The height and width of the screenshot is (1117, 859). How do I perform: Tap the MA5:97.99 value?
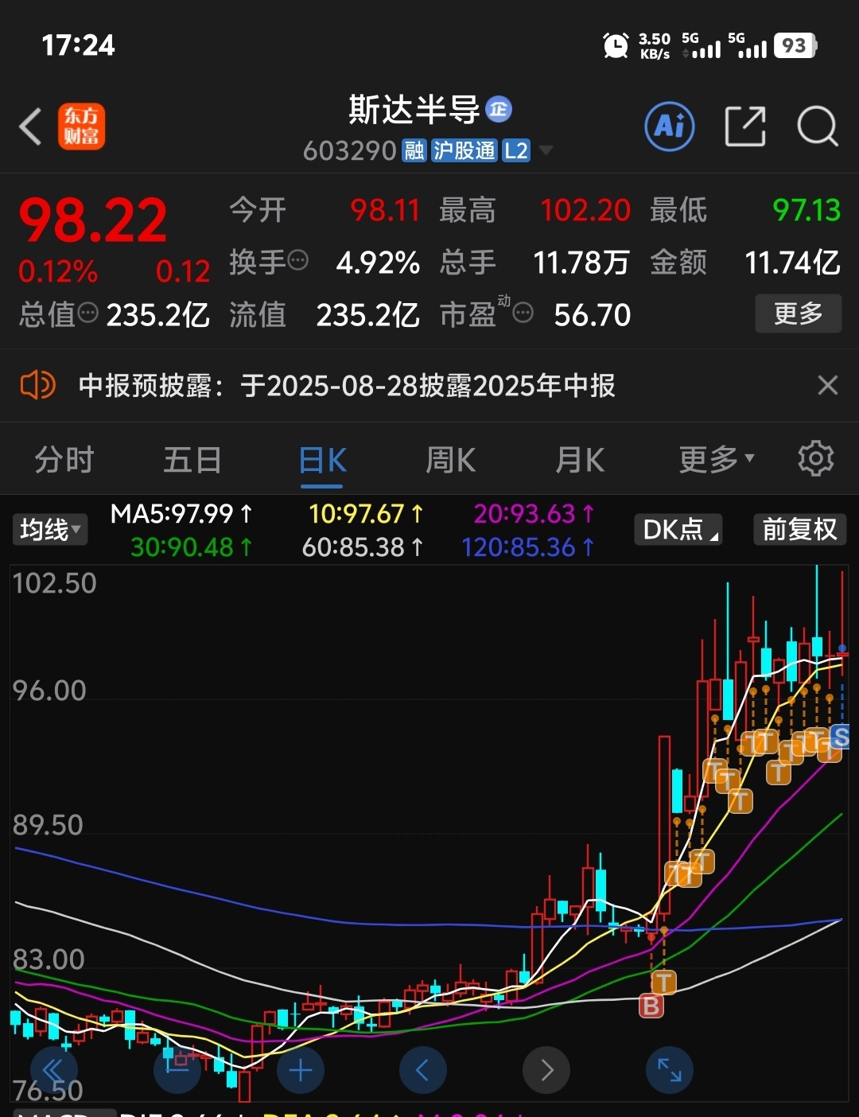pyautogui.click(x=181, y=514)
